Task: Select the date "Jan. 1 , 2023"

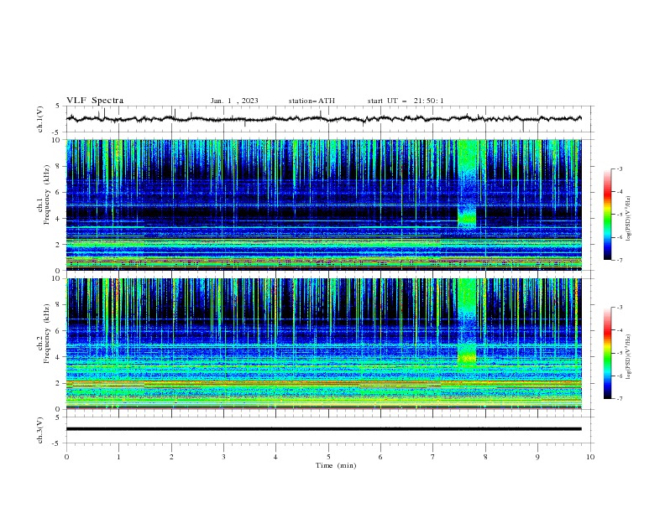Action: pyautogui.click(x=234, y=101)
